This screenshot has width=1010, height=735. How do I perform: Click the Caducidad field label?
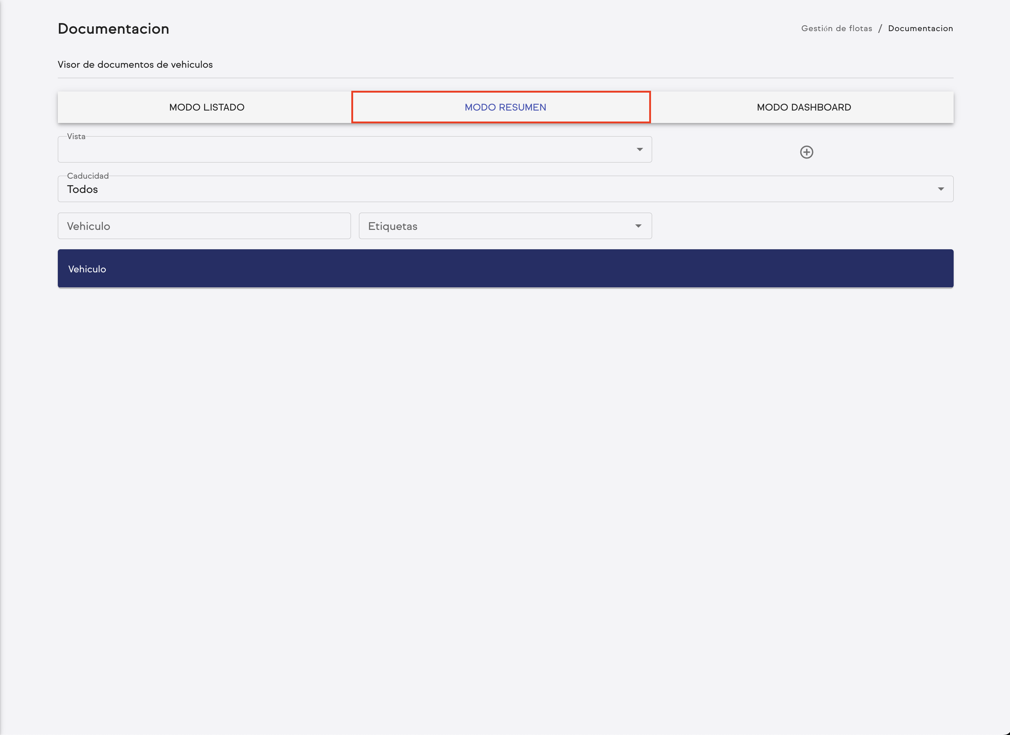click(x=88, y=176)
